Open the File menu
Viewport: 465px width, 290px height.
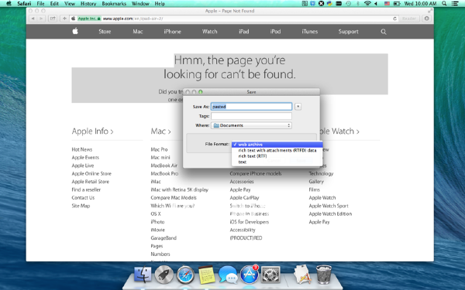[40, 4]
